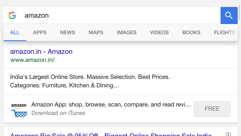The width and height of the screenshot is (241, 136).
Task: Click the "Download on iTunes" text
Action: [x=58, y=113]
